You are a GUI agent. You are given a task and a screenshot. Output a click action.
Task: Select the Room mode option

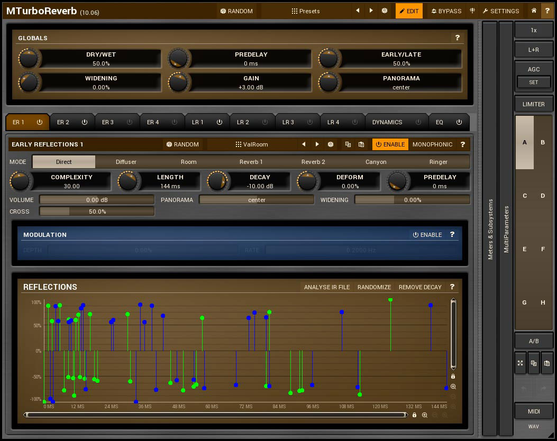[x=188, y=162]
